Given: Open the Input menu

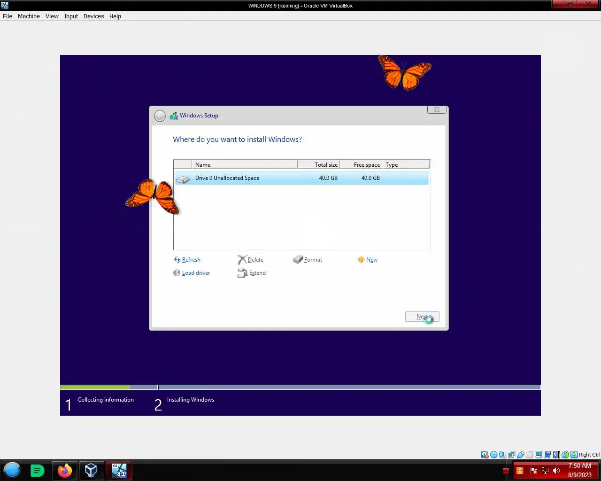Looking at the screenshot, I should (71, 16).
